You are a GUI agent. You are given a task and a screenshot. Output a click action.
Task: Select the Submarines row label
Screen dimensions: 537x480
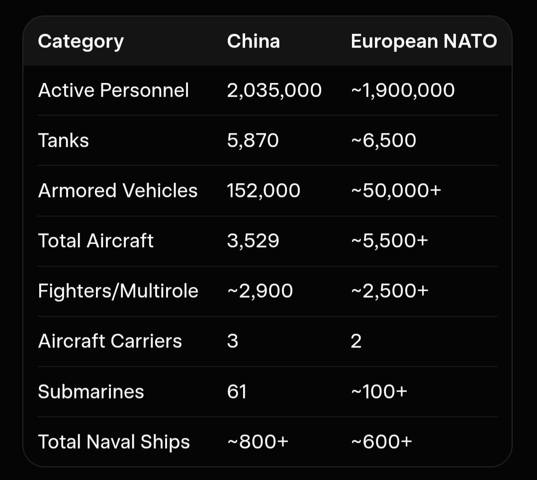91,392
